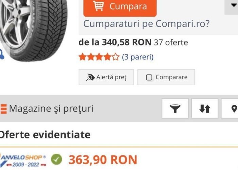Click the shopping cart icon
Screen dimensions: 238x170
pos(99,6)
